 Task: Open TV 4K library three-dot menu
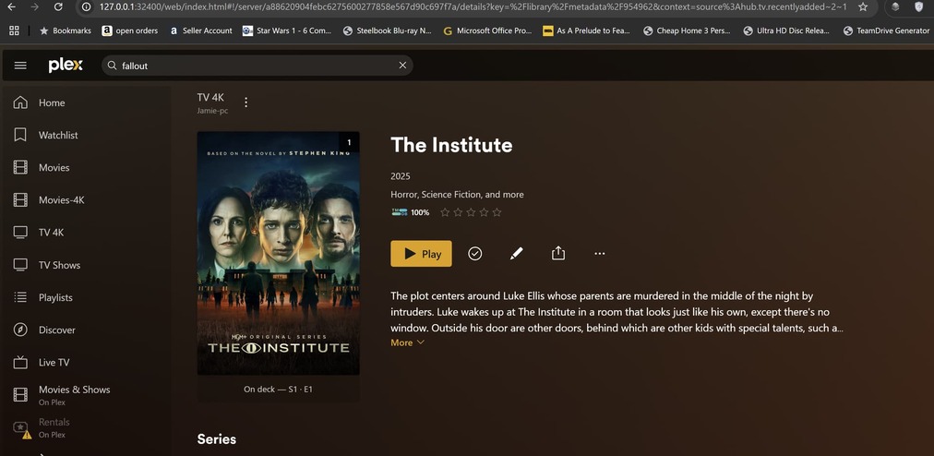(x=246, y=102)
